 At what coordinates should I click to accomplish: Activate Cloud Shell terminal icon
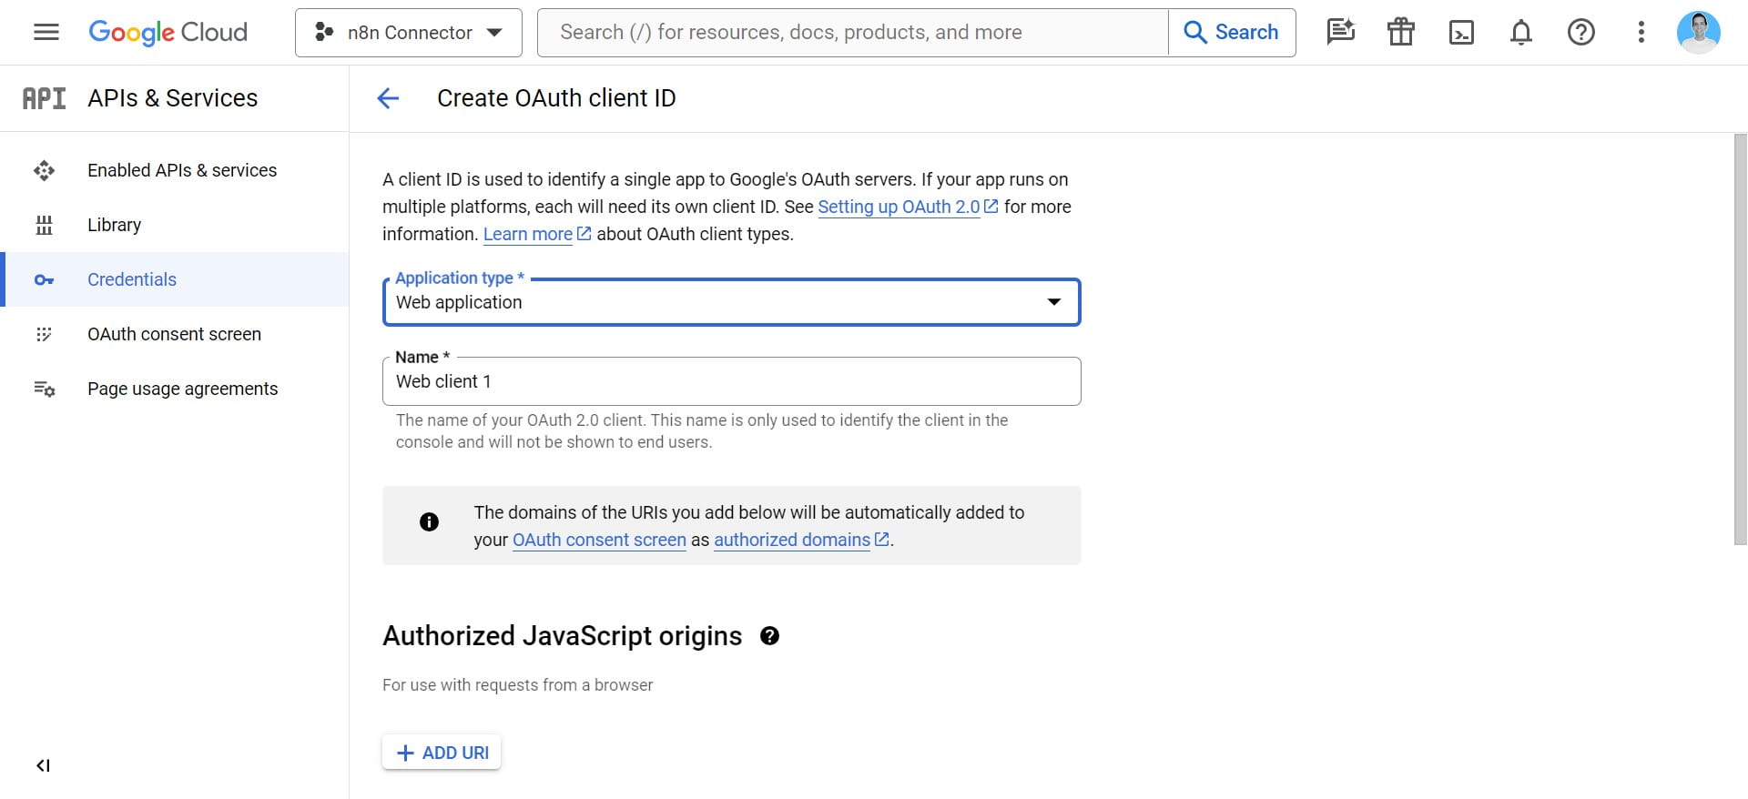click(x=1460, y=33)
